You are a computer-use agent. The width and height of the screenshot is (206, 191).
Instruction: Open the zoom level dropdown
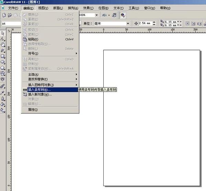[x=96, y=15]
